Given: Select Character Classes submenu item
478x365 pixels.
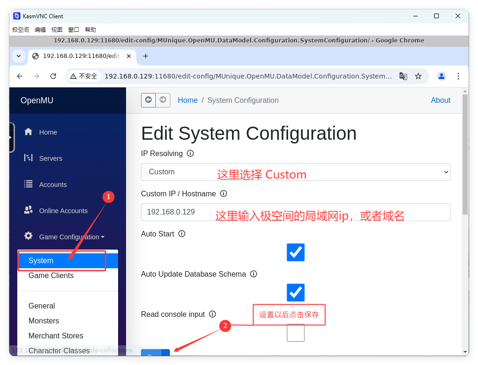Looking at the screenshot, I should (x=68, y=351).
